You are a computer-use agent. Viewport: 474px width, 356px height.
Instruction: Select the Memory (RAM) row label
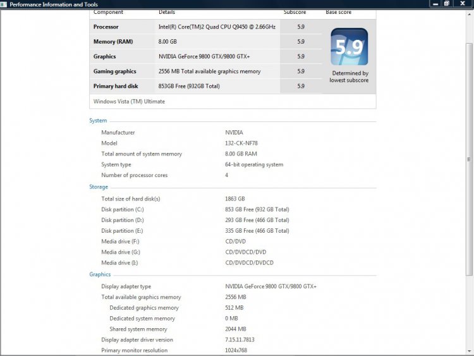tap(113, 42)
